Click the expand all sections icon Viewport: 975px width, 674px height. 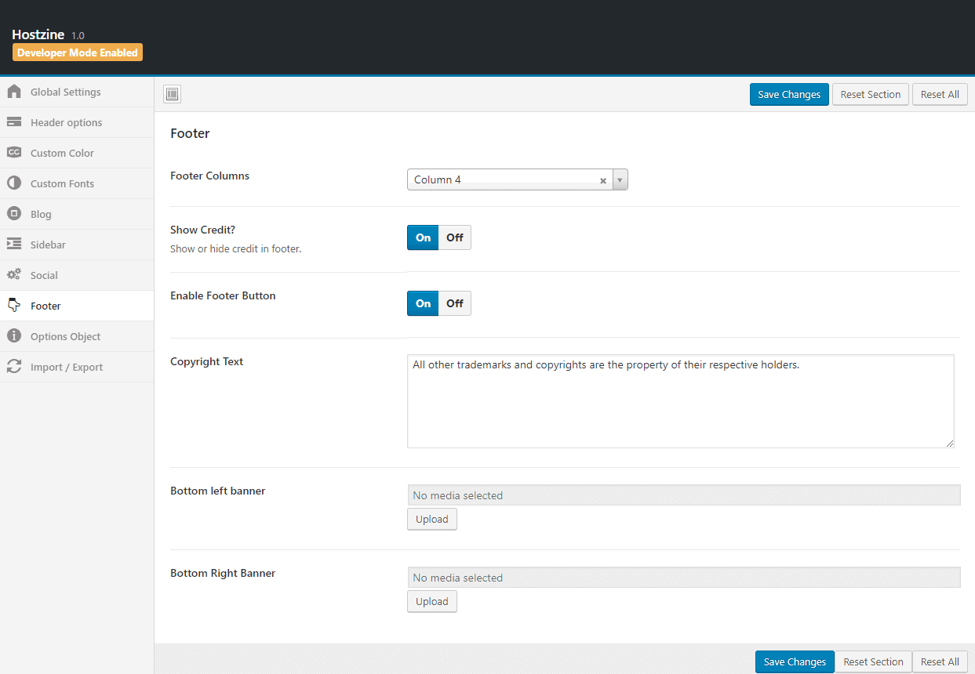tap(173, 94)
